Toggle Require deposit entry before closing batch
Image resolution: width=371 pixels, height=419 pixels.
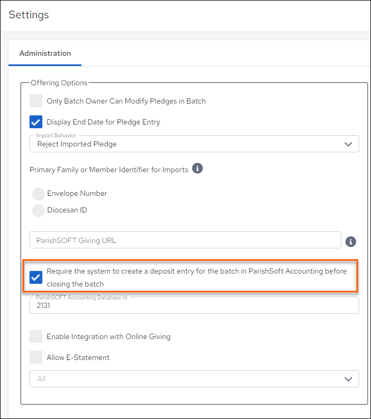pos(36,277)
